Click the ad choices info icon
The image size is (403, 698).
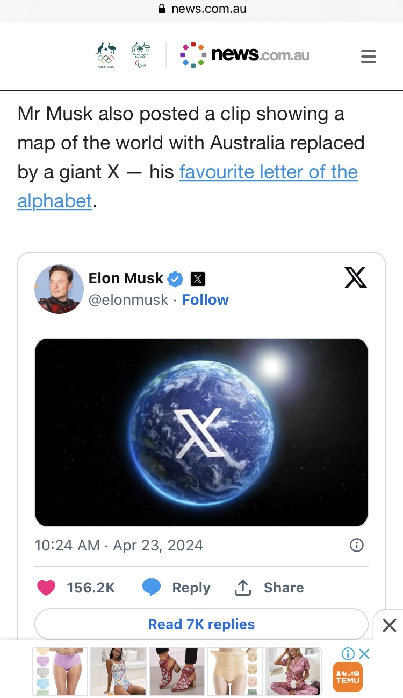(x=348, y=654)
